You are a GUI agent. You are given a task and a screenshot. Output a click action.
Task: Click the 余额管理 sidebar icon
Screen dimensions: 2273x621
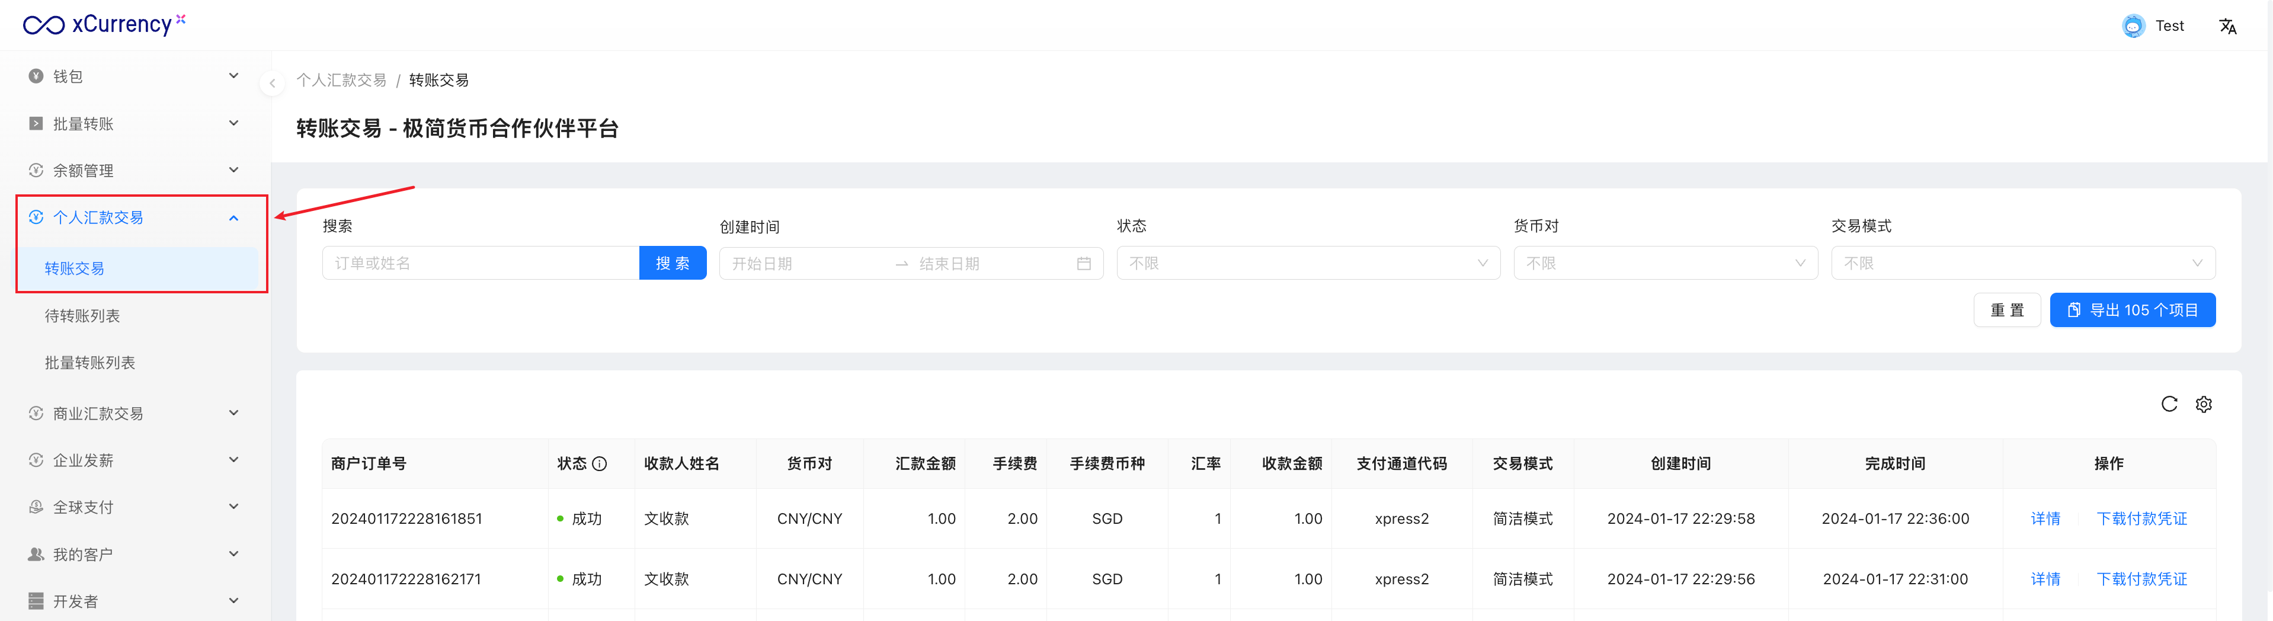tap(36, 170)
